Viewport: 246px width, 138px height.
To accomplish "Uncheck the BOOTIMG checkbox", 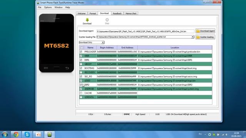I will click(x=81, y=68).
